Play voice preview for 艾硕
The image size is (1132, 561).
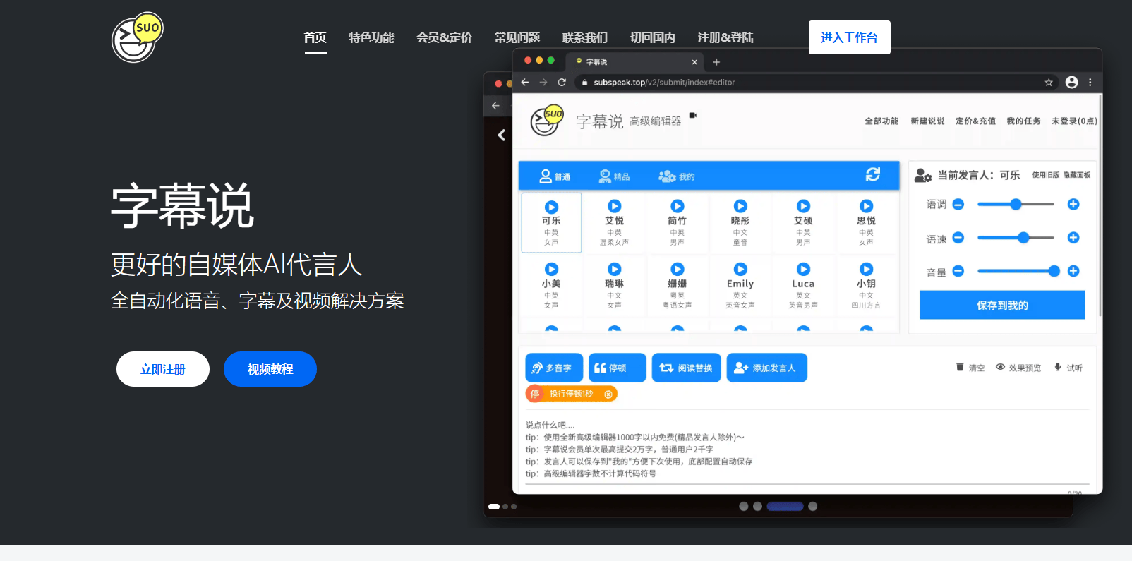pos(803,206)
